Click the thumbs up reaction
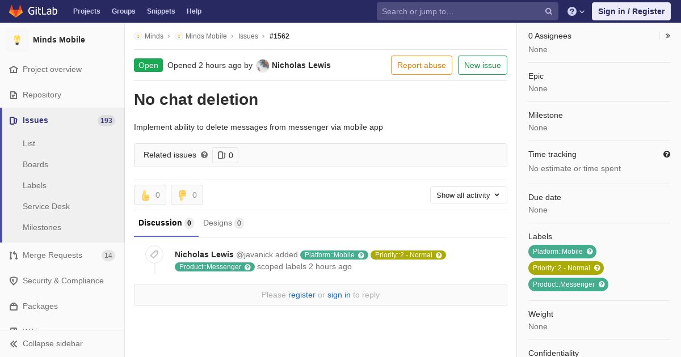This screenshot has width=681, height=357. click(150, 195)
